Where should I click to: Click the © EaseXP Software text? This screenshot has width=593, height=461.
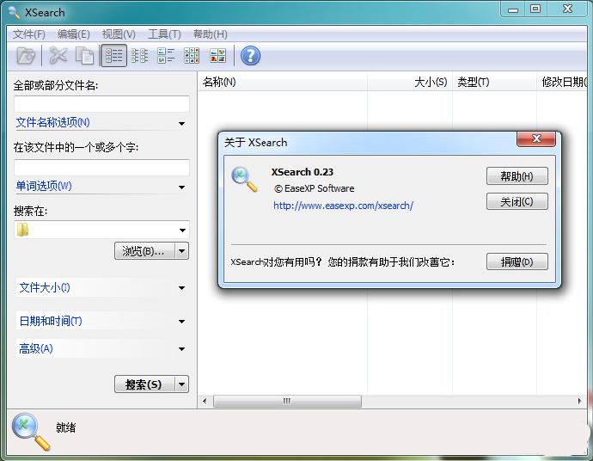[315, 188]
